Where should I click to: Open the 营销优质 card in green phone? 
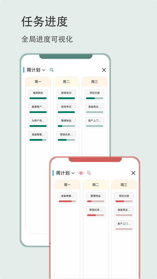pos(66,136)
